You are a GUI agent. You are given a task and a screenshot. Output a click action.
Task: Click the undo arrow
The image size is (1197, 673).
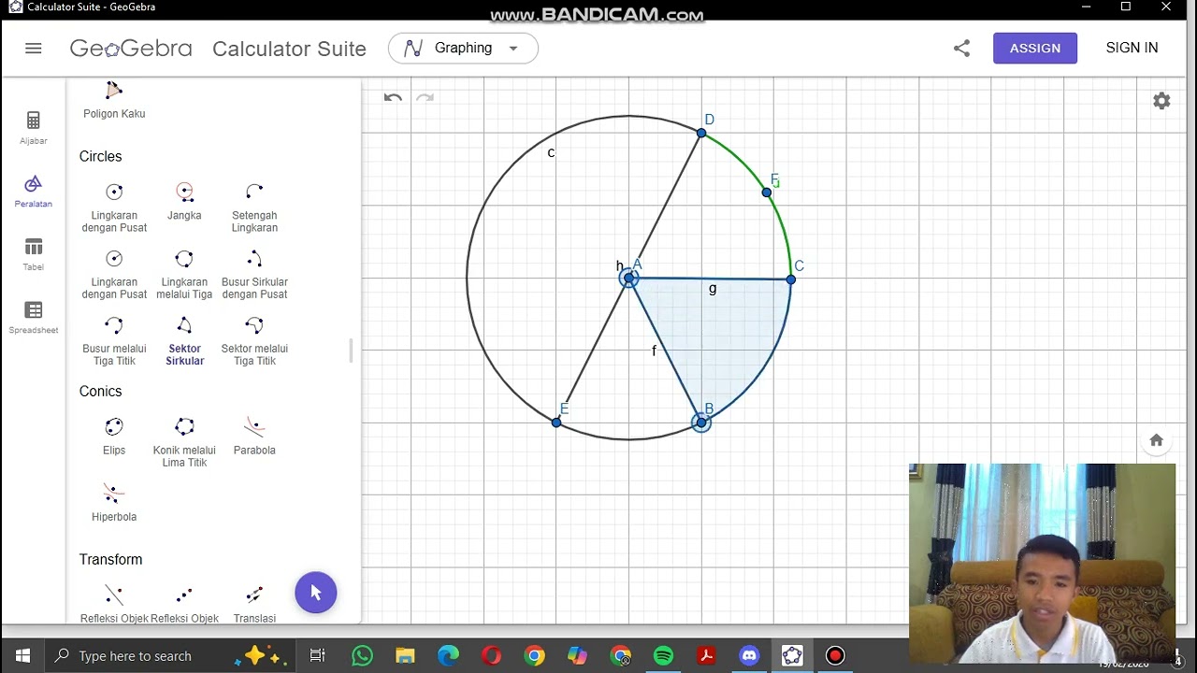coord(393,97)
